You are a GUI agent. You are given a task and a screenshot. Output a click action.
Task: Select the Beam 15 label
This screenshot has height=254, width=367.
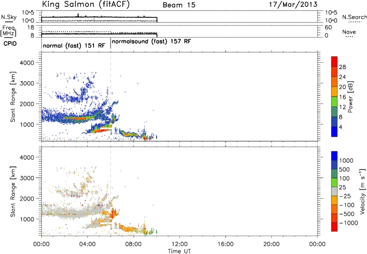pyautogui.click(x=179, y=5)
